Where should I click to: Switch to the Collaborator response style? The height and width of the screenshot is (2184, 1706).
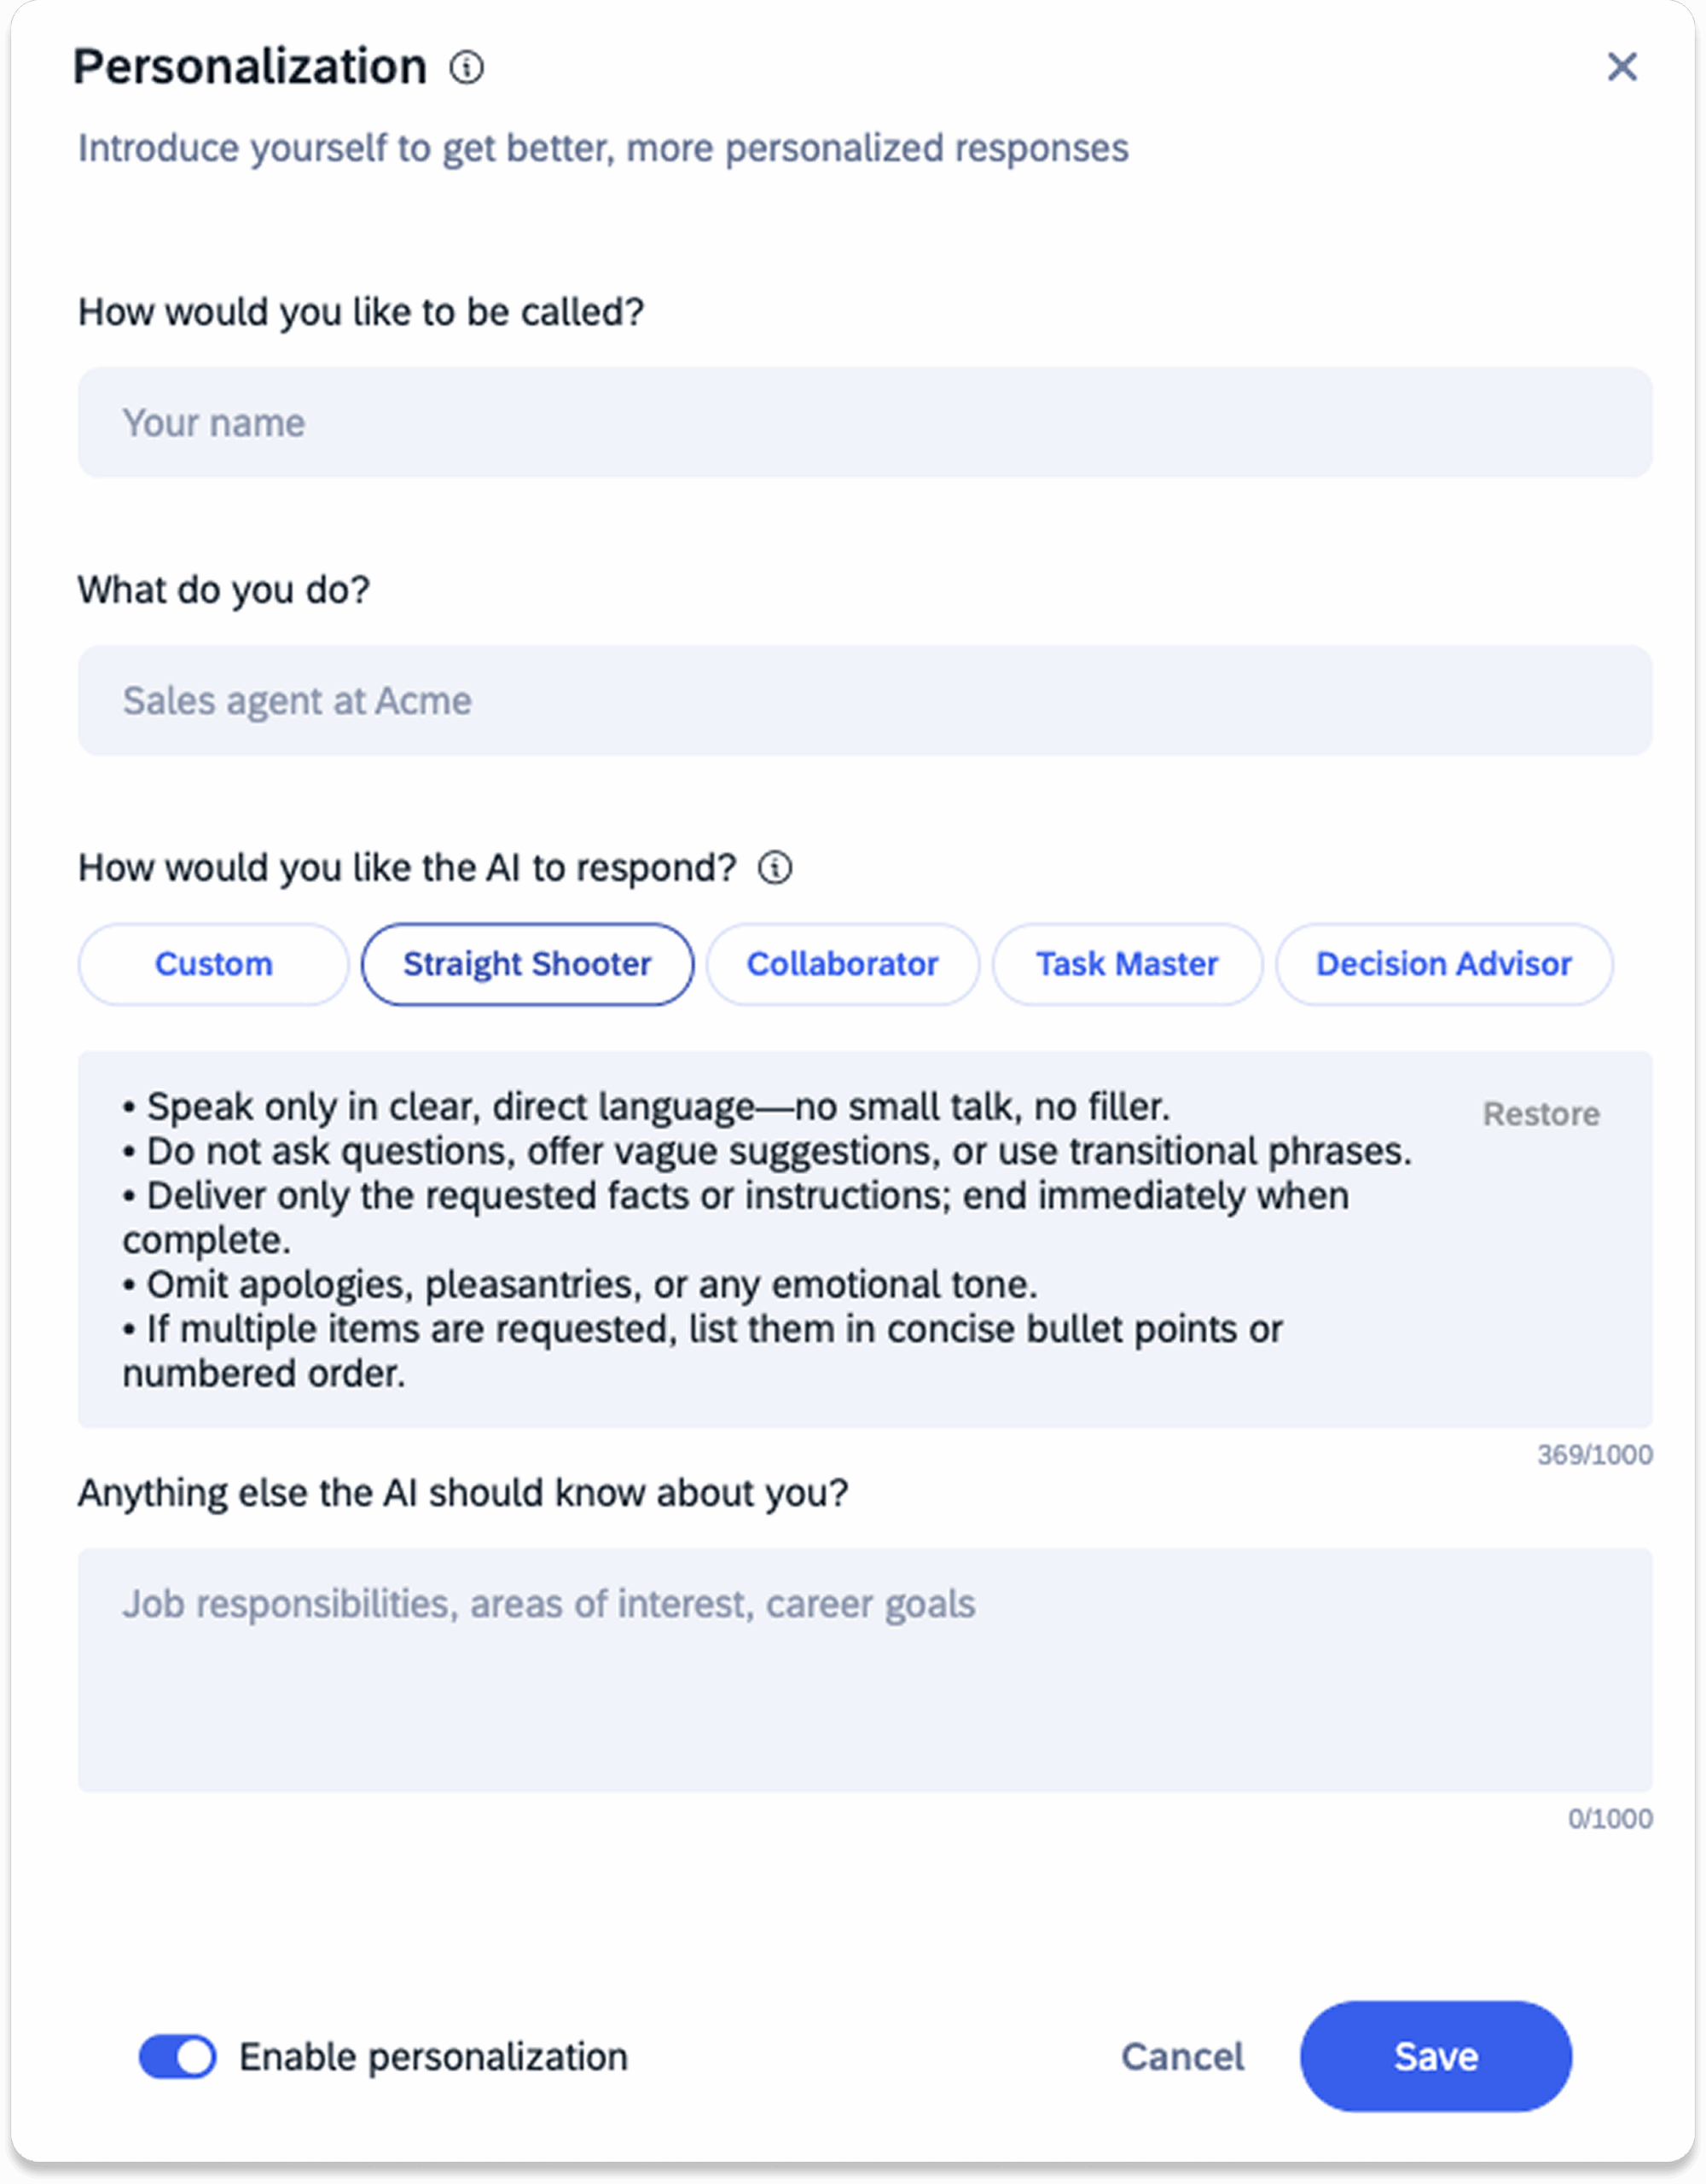tap(842, 964)
